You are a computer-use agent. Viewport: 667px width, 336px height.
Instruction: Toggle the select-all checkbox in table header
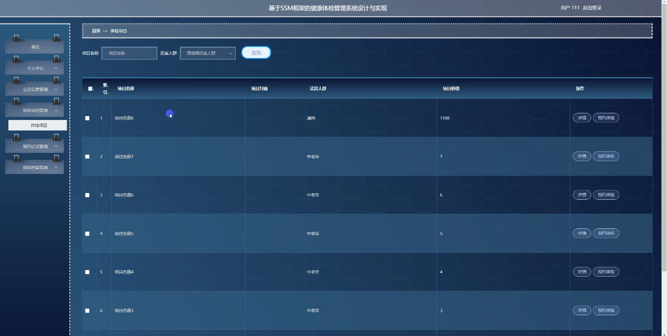tap(90, 89)
